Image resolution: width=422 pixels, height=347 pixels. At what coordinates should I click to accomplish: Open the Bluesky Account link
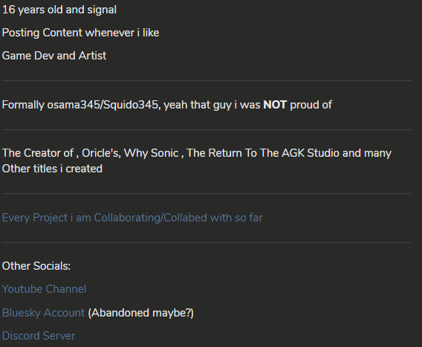[x=43, y=313]
